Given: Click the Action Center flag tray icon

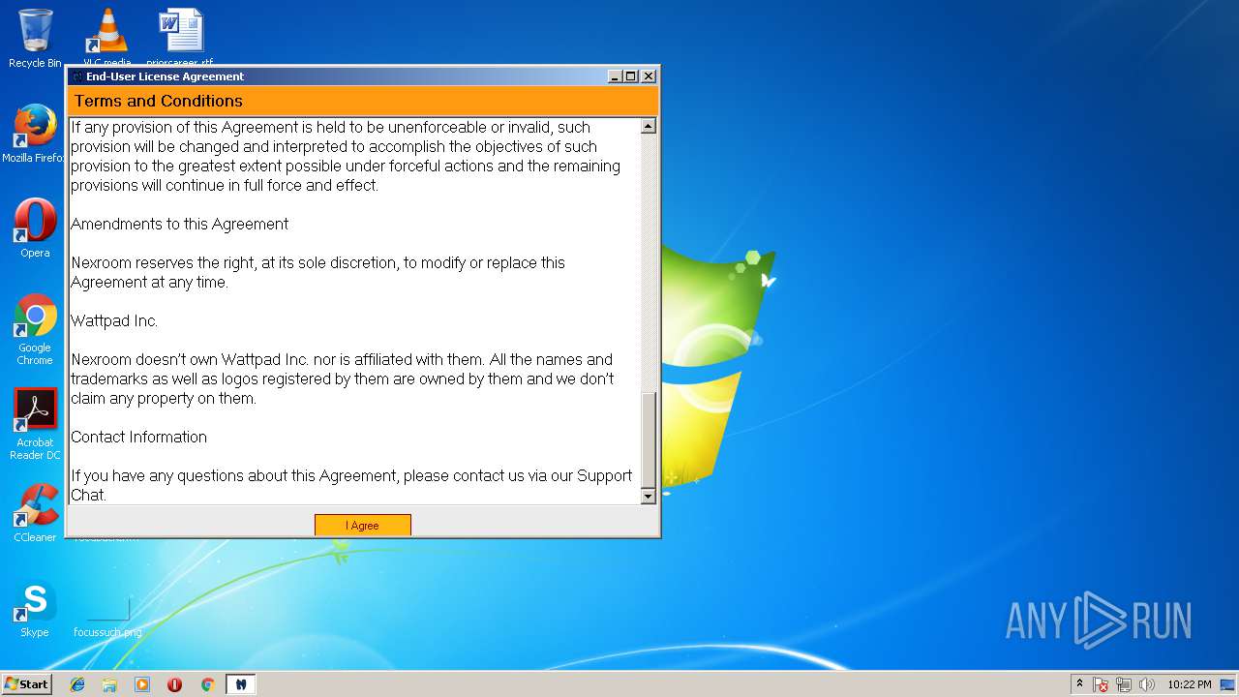Looking at the screenshot, I should click(1101, 684).
